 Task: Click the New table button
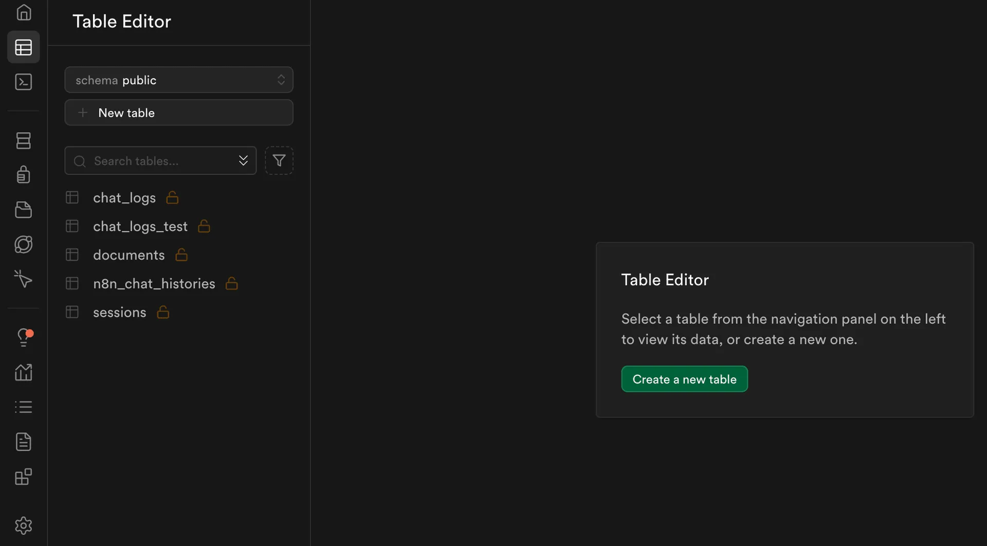(x=178, y=113)
